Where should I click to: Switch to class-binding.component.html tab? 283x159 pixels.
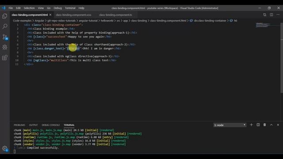(x=30, y=15)
